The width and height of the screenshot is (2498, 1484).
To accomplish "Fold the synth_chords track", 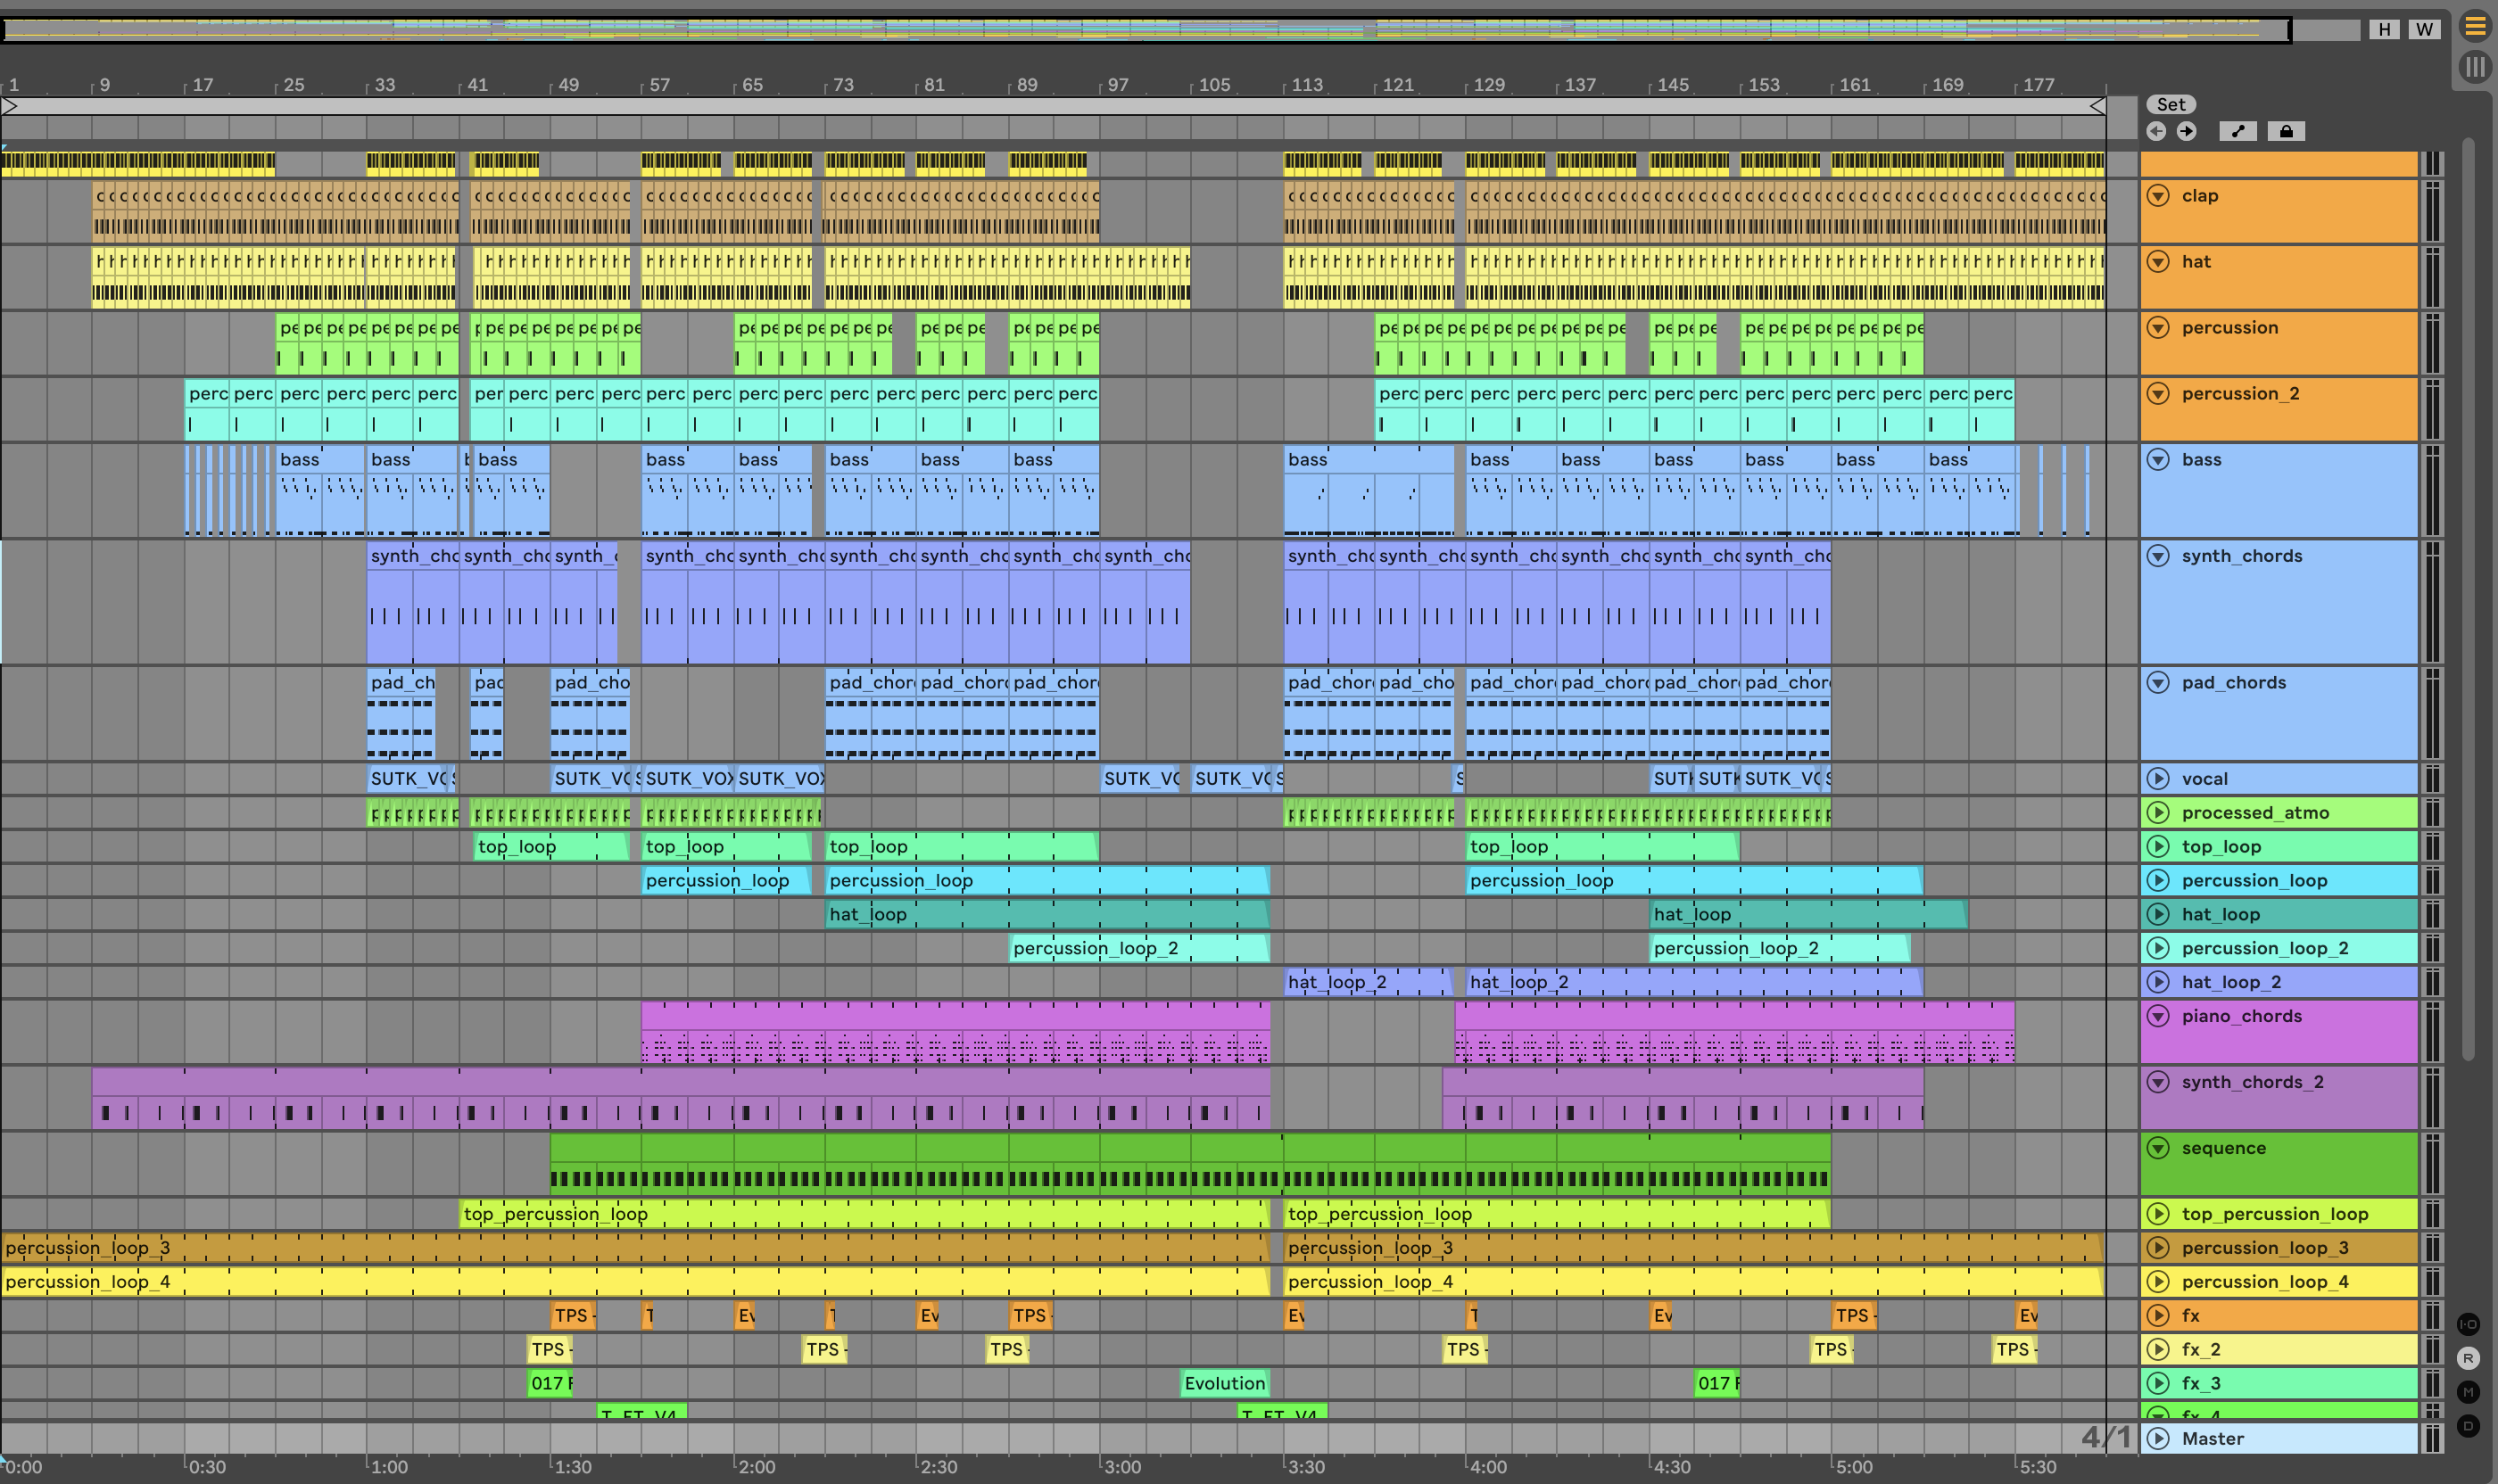I will (2158, 556).
